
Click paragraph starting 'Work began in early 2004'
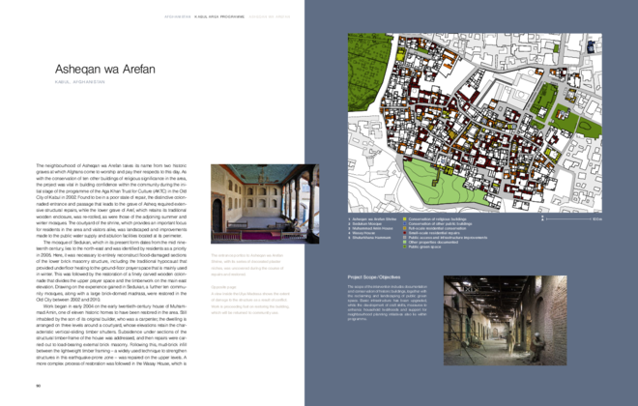click(111, 334)
